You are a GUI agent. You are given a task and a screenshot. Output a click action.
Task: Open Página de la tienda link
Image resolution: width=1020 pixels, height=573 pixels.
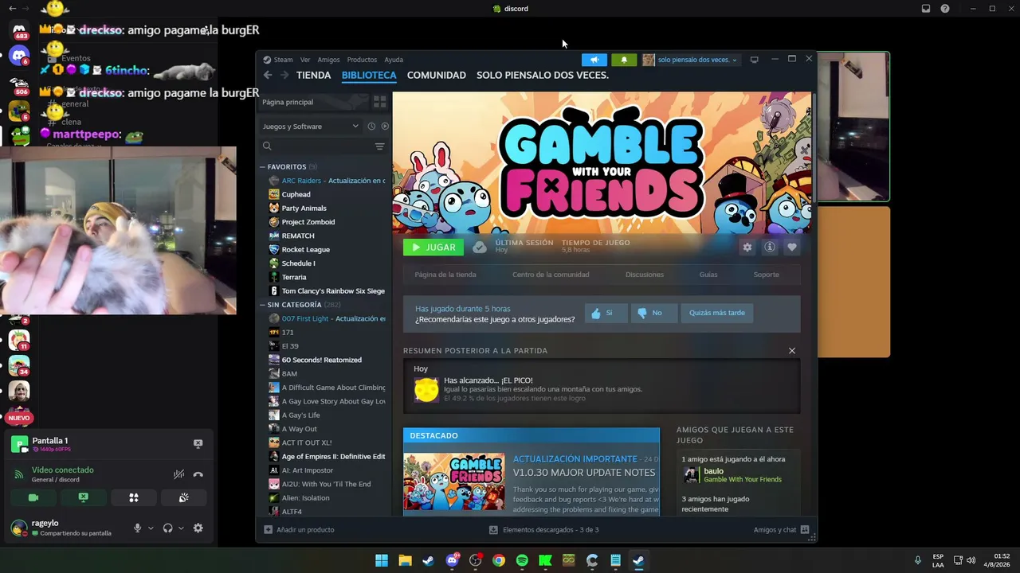pos(445,275)
